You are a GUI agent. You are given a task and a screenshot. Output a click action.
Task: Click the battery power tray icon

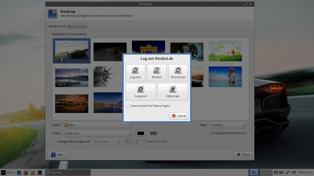(x=281, y=173)
